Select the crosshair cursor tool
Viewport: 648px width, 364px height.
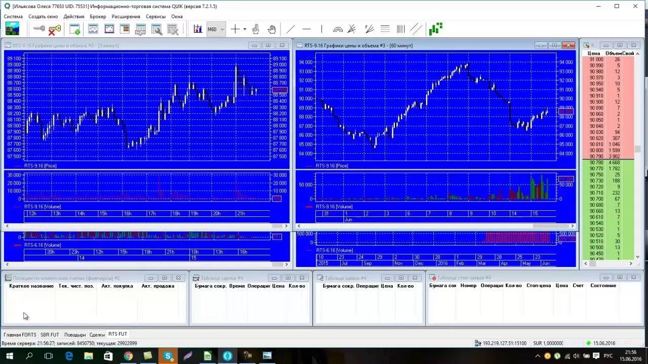pyautogui.click(x=235, y=29)
